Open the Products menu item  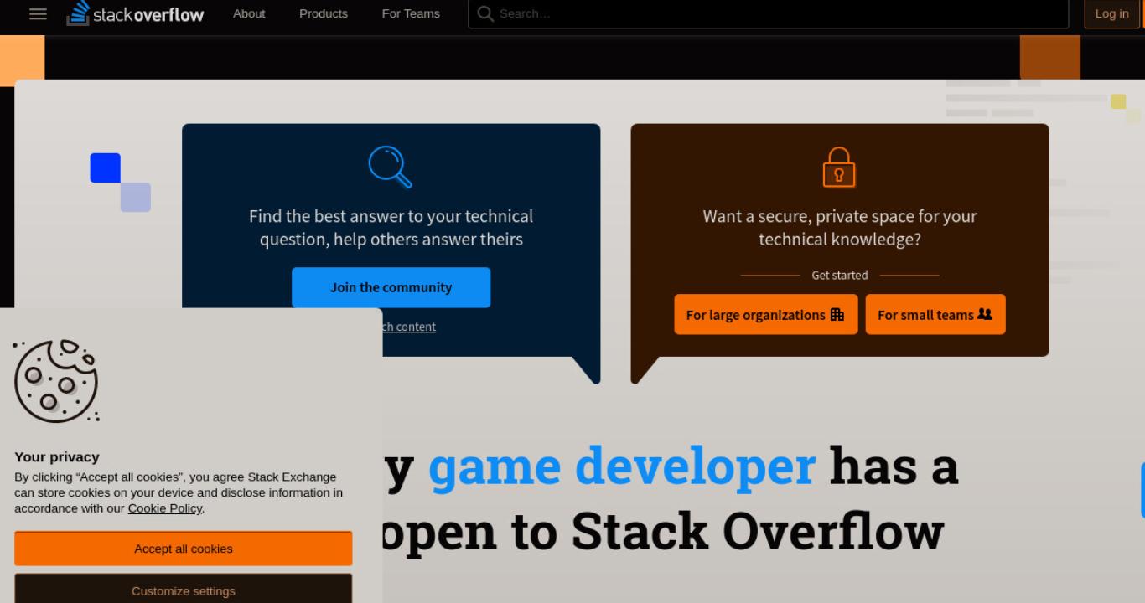coord(324,13)
